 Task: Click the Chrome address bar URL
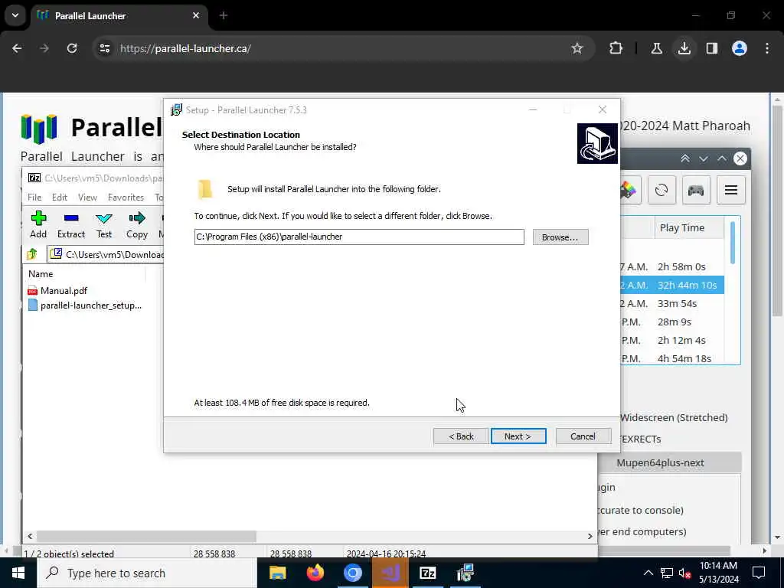pyautogui.click(x=185, y=48)
